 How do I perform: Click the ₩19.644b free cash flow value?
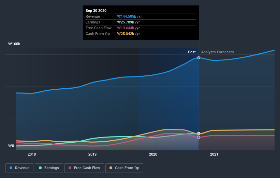click(126, 28)
